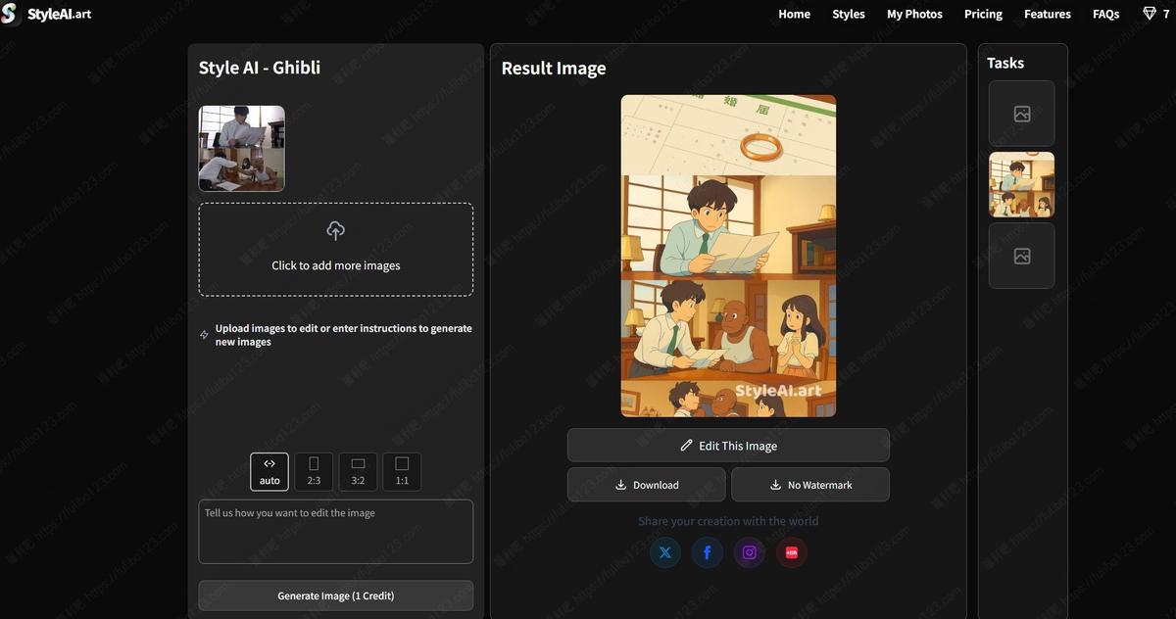
Task: Open the completed Ghibli task thumbnail
Action: (x=1022, y=184)
